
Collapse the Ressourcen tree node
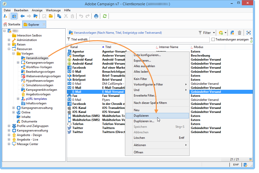point(9,49)
